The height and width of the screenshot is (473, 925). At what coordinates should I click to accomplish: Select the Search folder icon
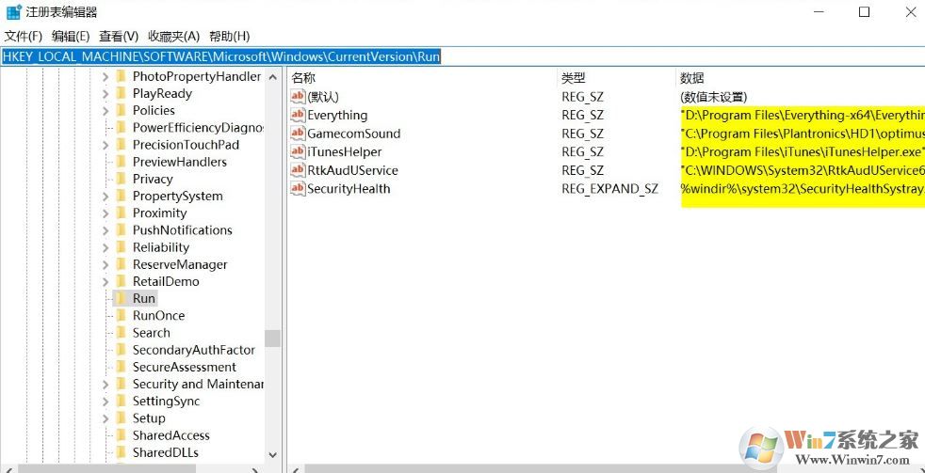(x=121, y=332)
